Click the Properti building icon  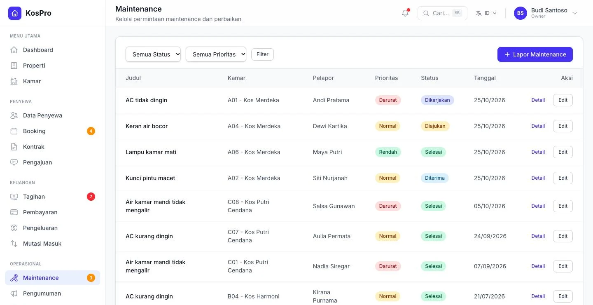14,66
